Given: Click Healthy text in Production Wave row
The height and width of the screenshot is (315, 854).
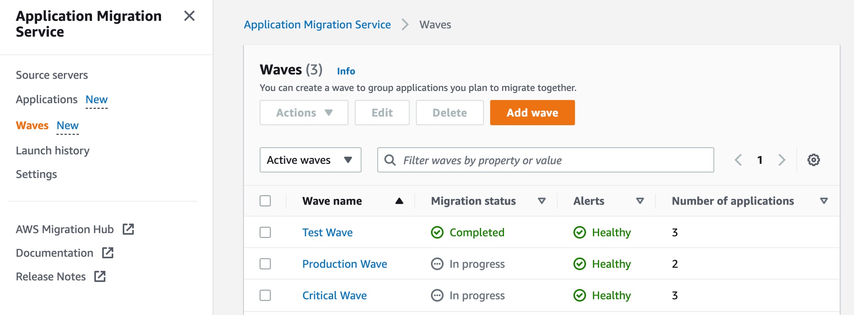Looking at the screenshot, I should pyautogui.click(x=612, y=264).
